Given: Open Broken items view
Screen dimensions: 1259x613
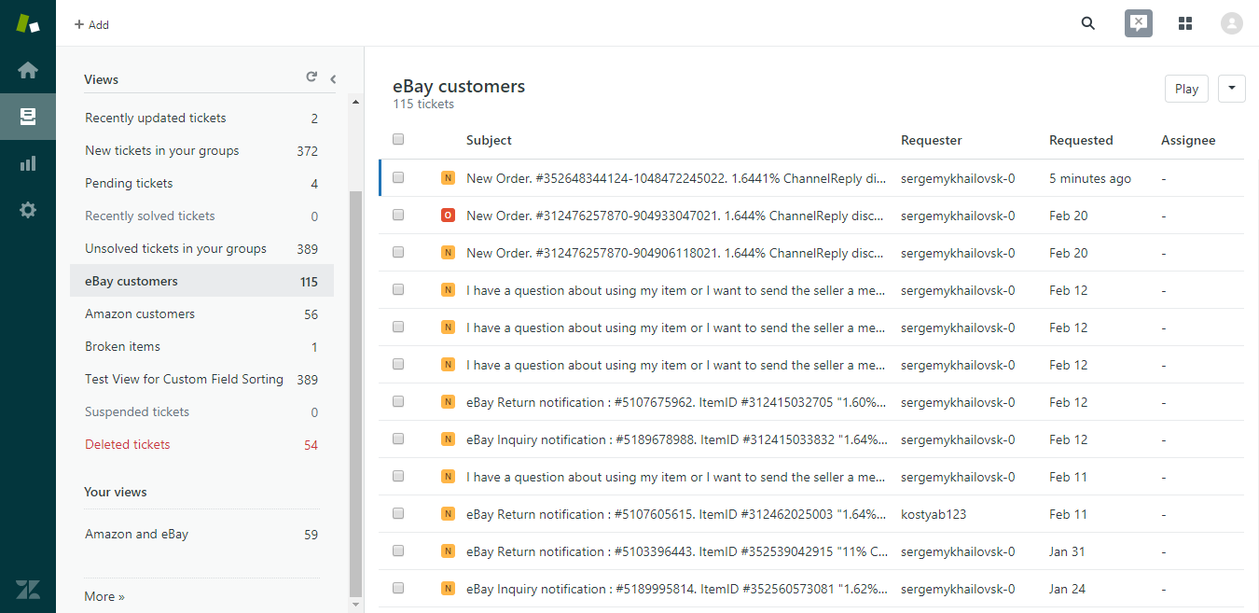Looking at the screenshot, I should click(201, 347).
